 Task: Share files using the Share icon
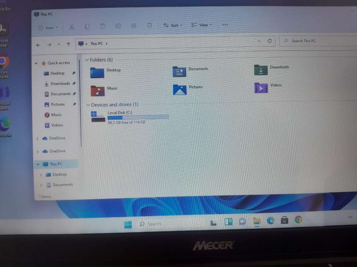pyautogui.click(x=134, y=26)
